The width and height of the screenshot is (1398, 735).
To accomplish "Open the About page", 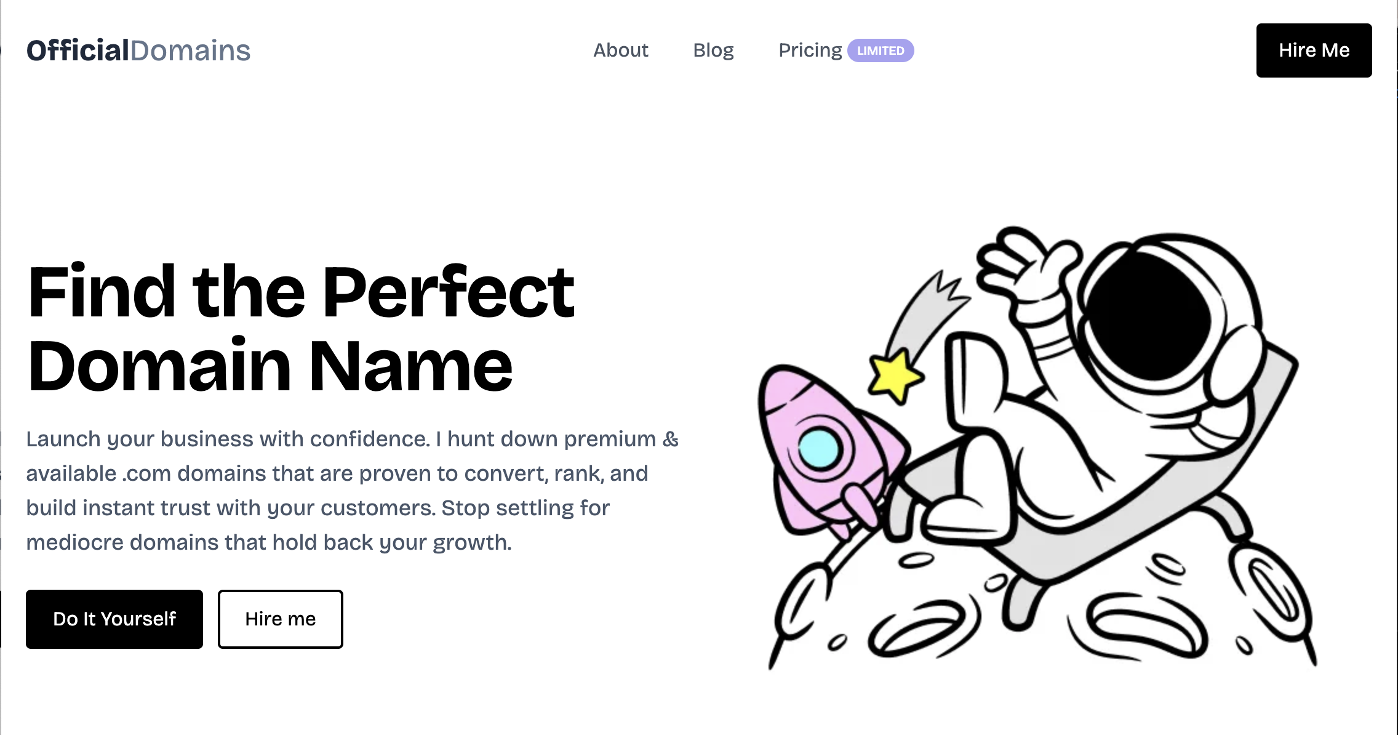I will click(621, 50).
